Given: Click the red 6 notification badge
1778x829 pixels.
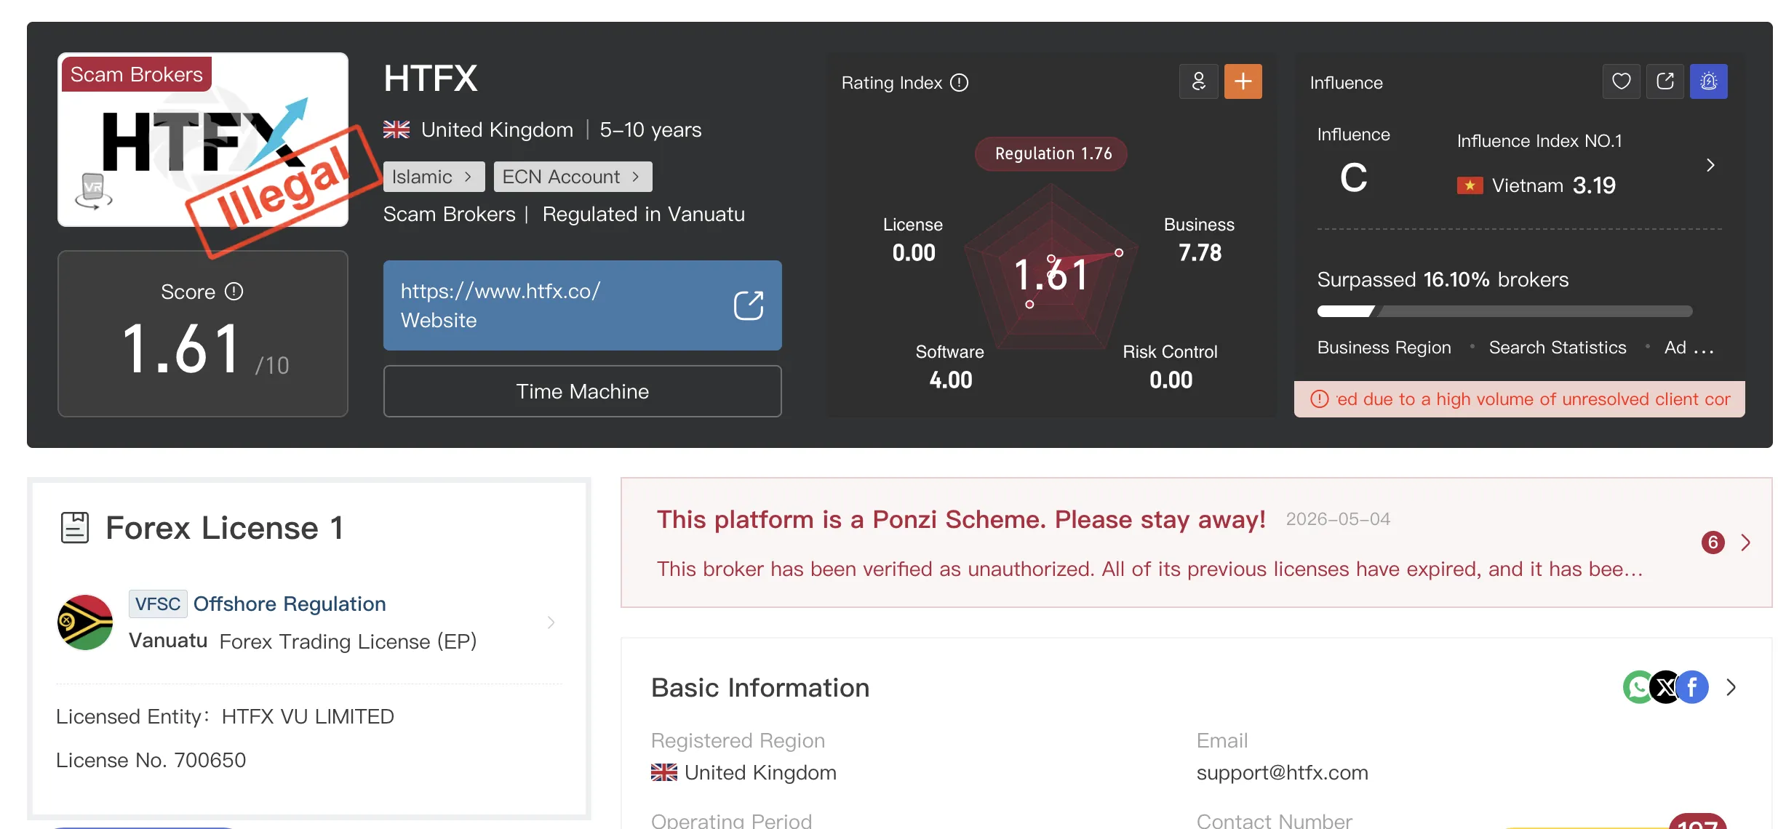Looking at the screenshot, I should (1713, 542).
